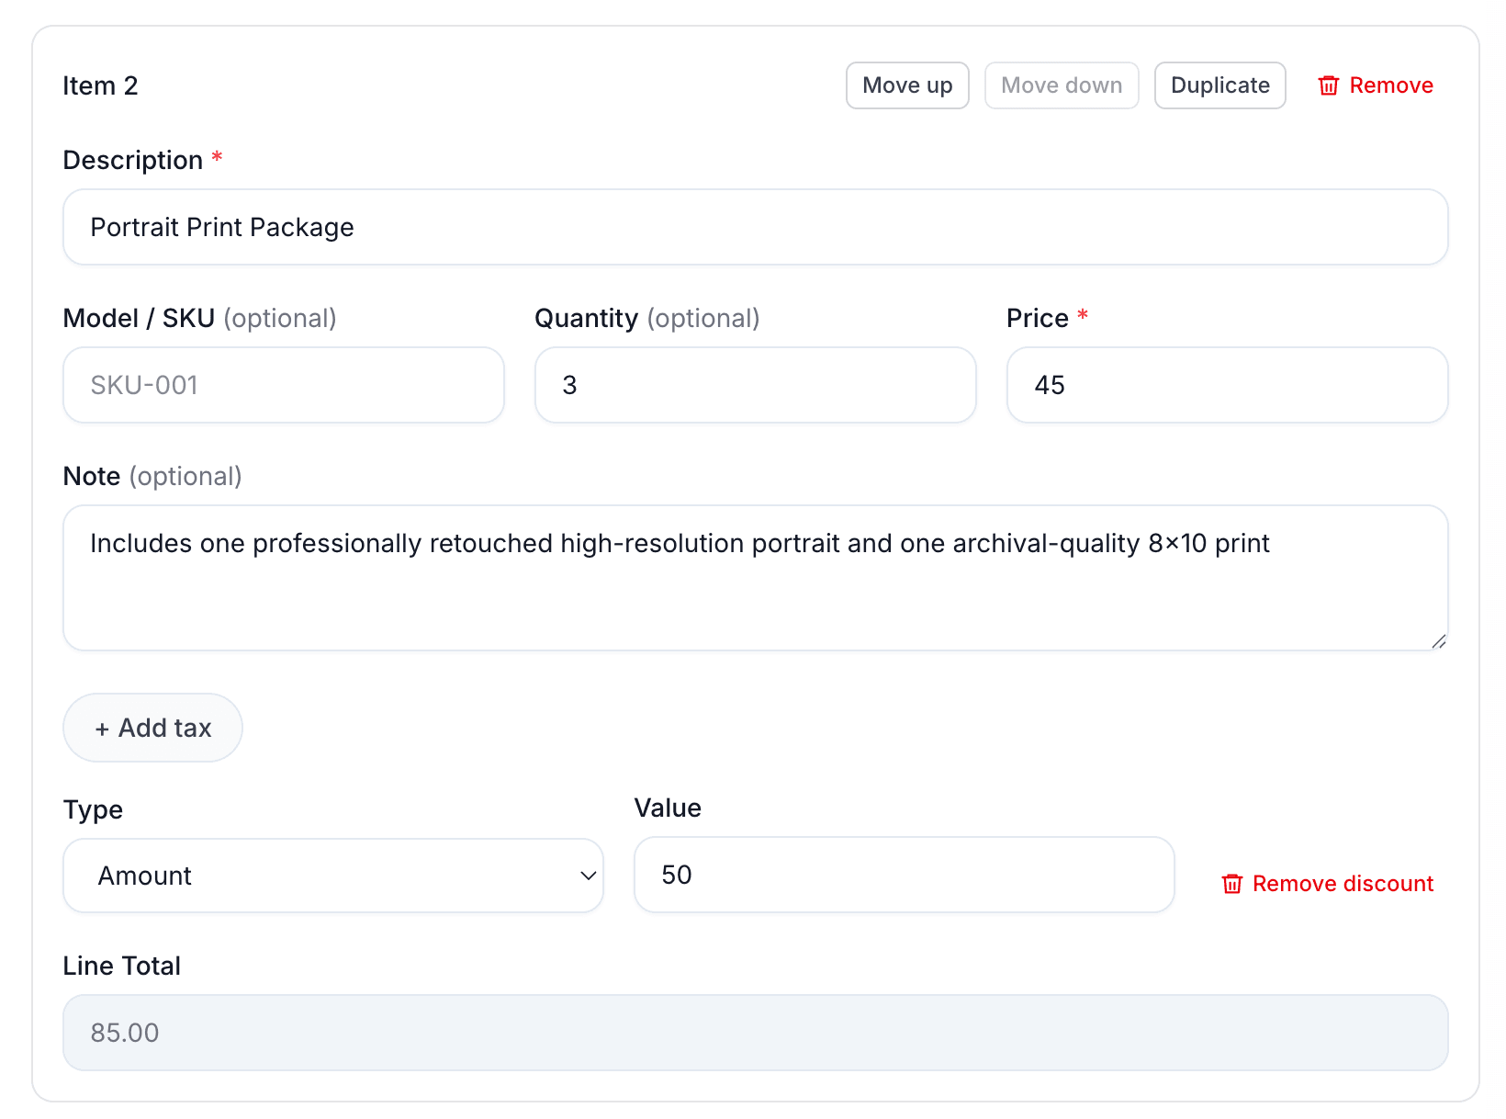Click the chevron arrow in Type selector

[x=588, y=876]
